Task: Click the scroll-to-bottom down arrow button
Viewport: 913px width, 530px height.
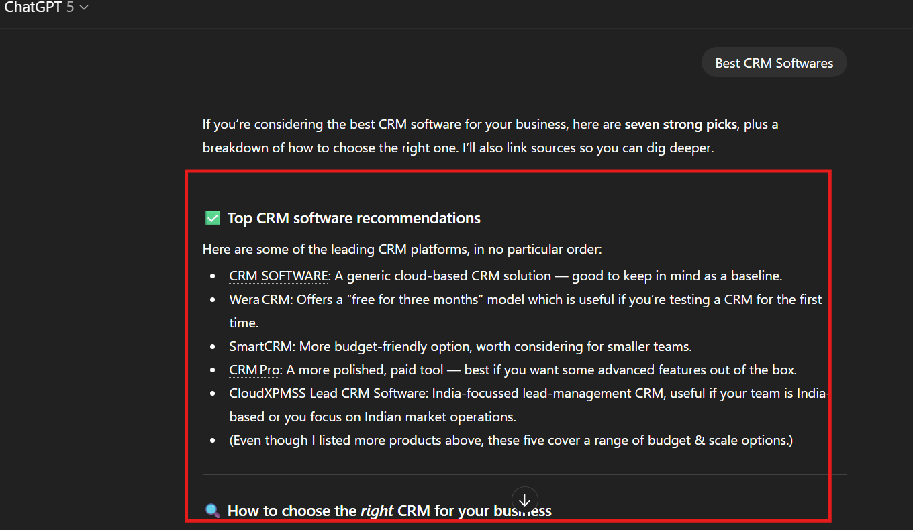Action: click(525, 500)
